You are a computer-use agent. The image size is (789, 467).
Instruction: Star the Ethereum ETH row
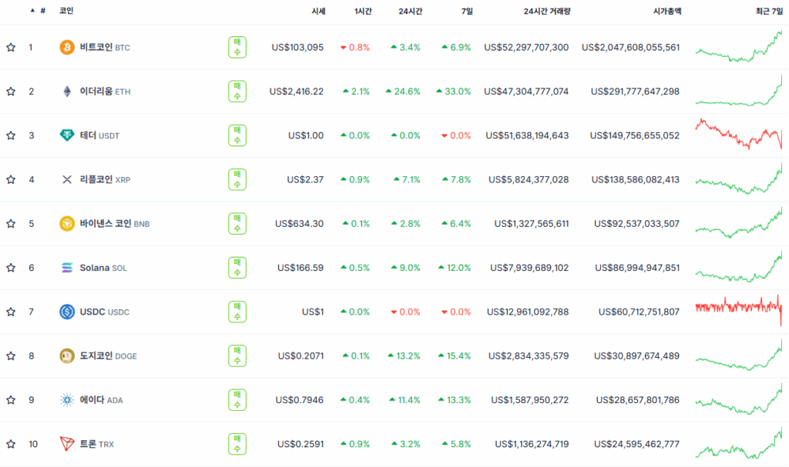click(11, 92)
